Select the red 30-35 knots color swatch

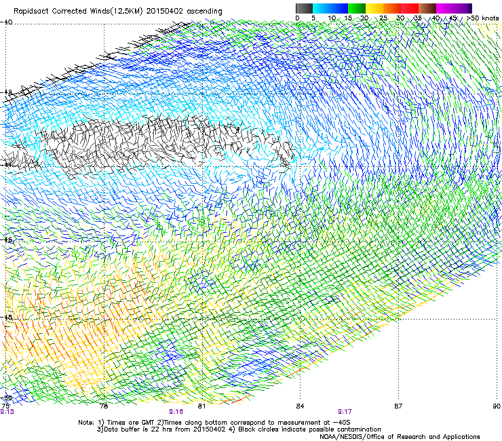click(x=410, y=8)
